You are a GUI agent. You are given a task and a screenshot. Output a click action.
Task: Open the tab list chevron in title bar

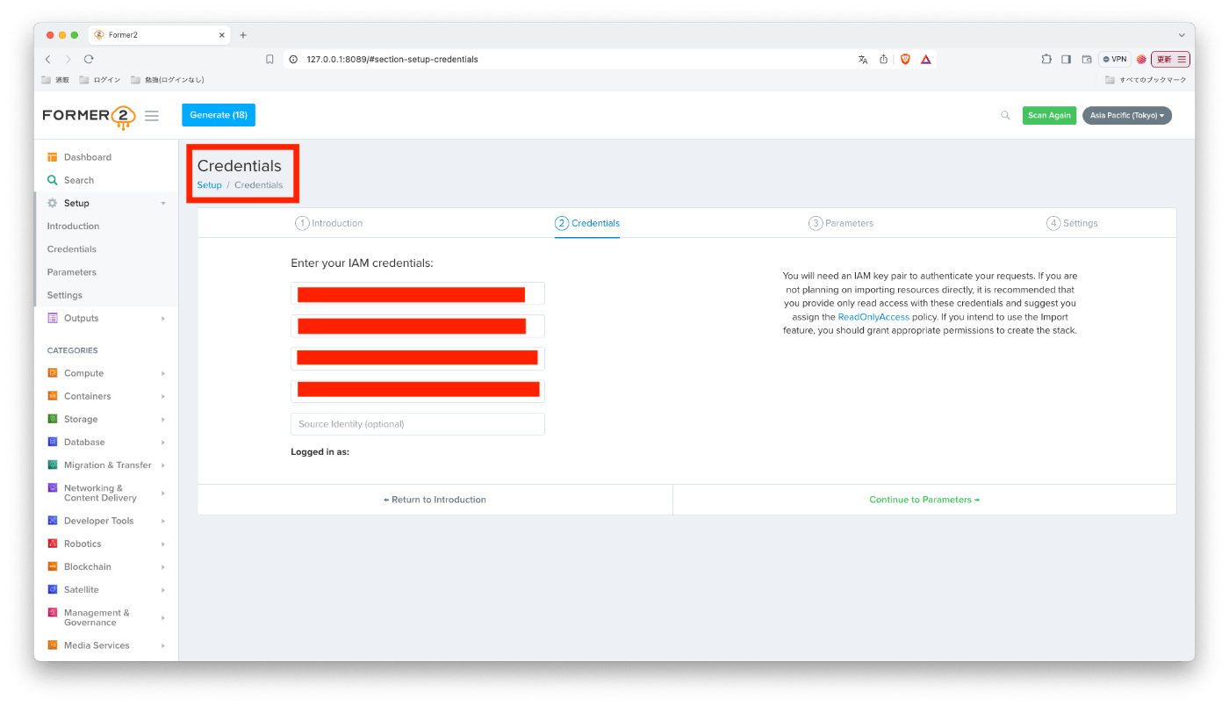click(x=1182, y=35)
